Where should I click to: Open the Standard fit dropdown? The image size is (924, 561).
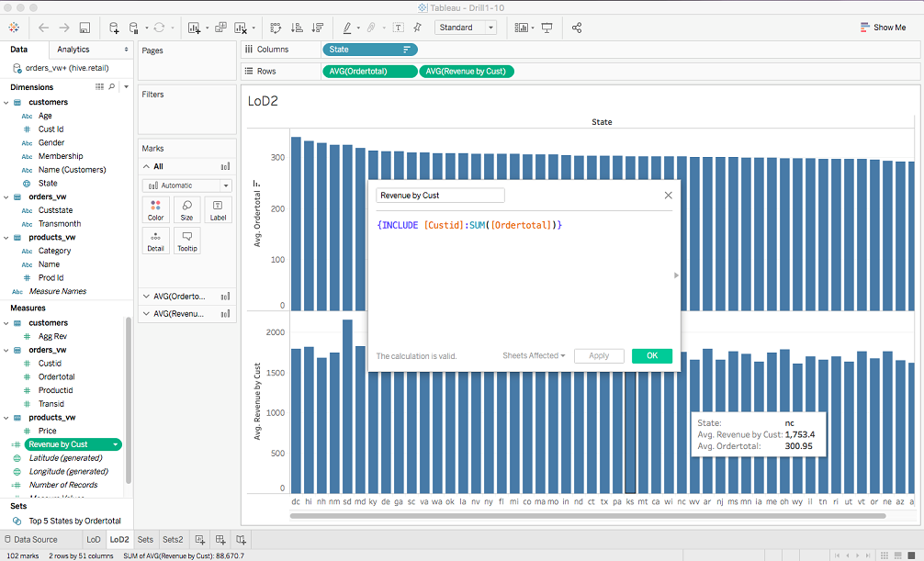pyautogui.click(x=465, y=28)
